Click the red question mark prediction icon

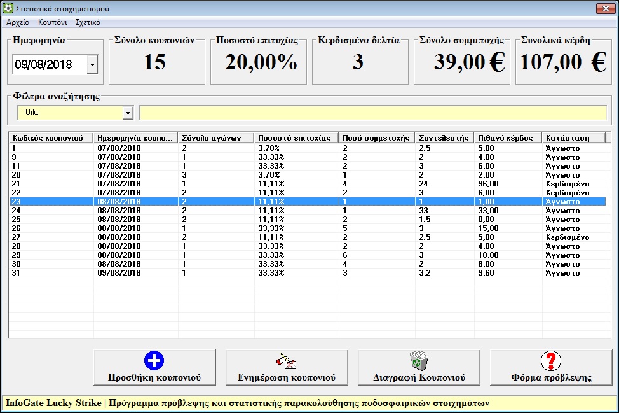(550, 361)
